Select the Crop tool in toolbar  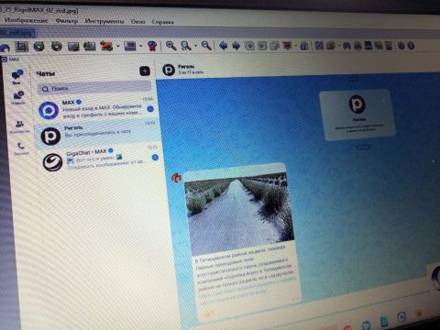click(x=21, y=47)
